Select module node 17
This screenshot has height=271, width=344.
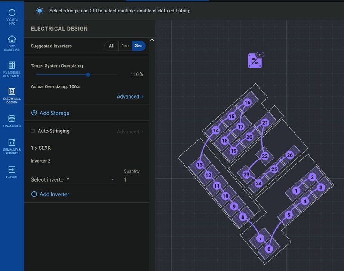(241, 126)
